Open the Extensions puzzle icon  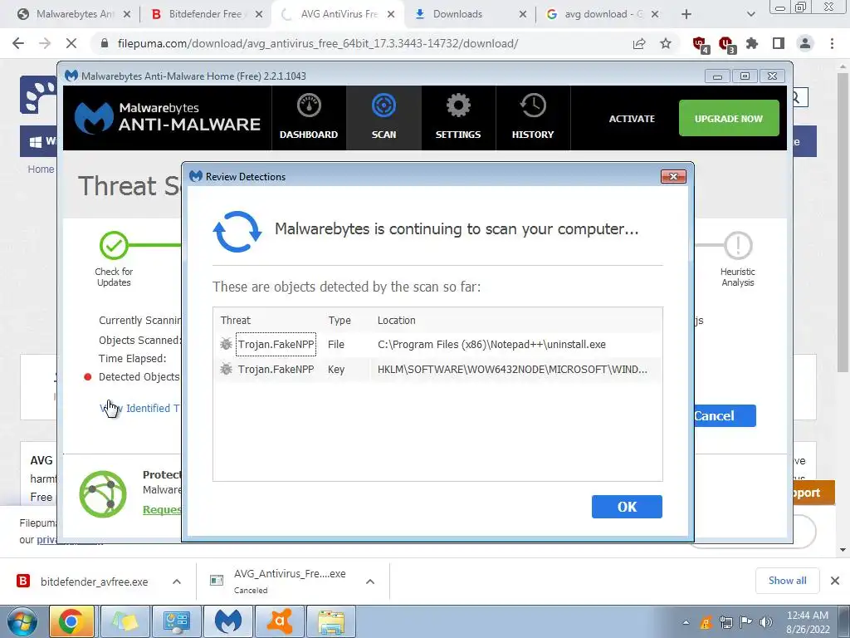coord(752,43)
